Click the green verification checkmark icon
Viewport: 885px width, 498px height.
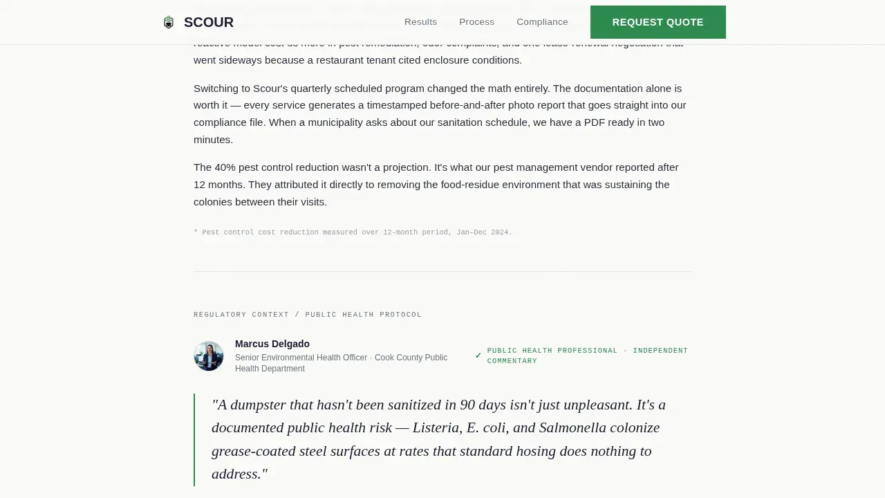(478, 356)
